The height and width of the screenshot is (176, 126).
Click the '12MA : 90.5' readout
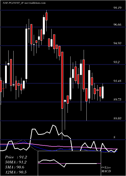[16, 172]
